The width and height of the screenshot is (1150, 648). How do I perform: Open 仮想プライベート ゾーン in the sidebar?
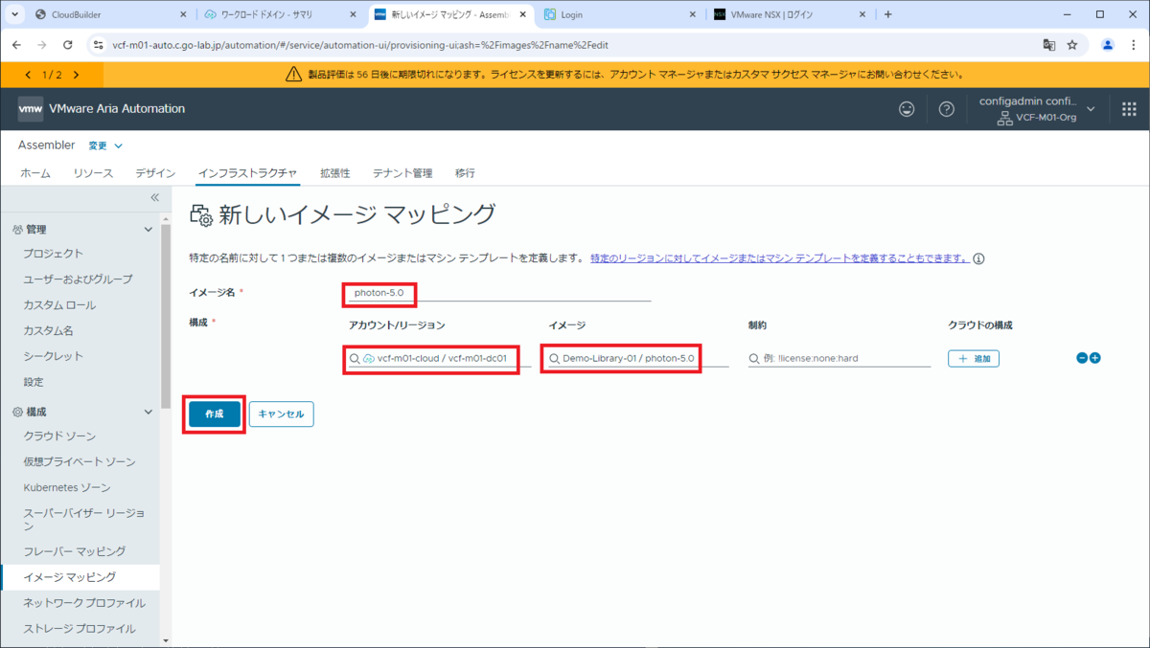(x=80, y=462)
